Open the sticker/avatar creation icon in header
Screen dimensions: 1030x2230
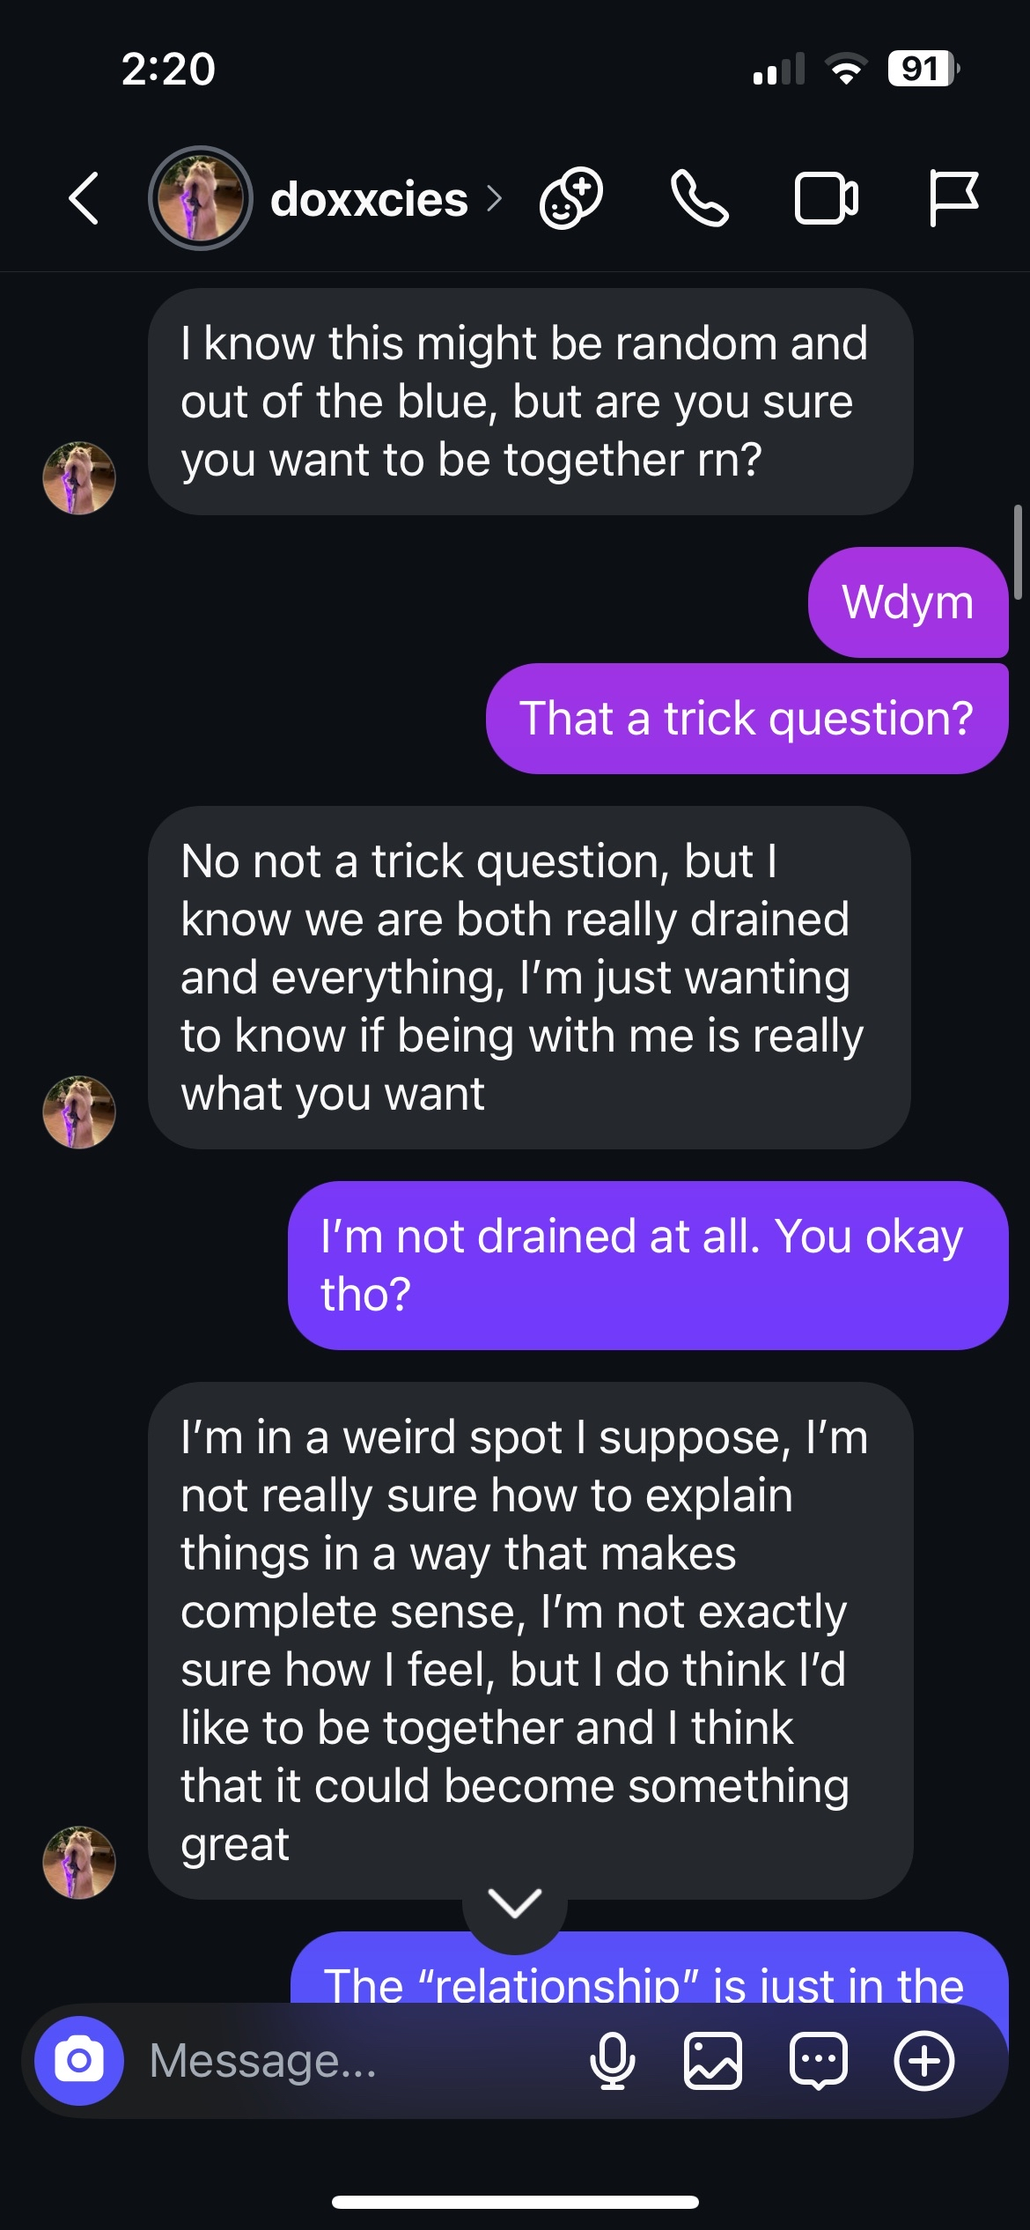point(571,198)
